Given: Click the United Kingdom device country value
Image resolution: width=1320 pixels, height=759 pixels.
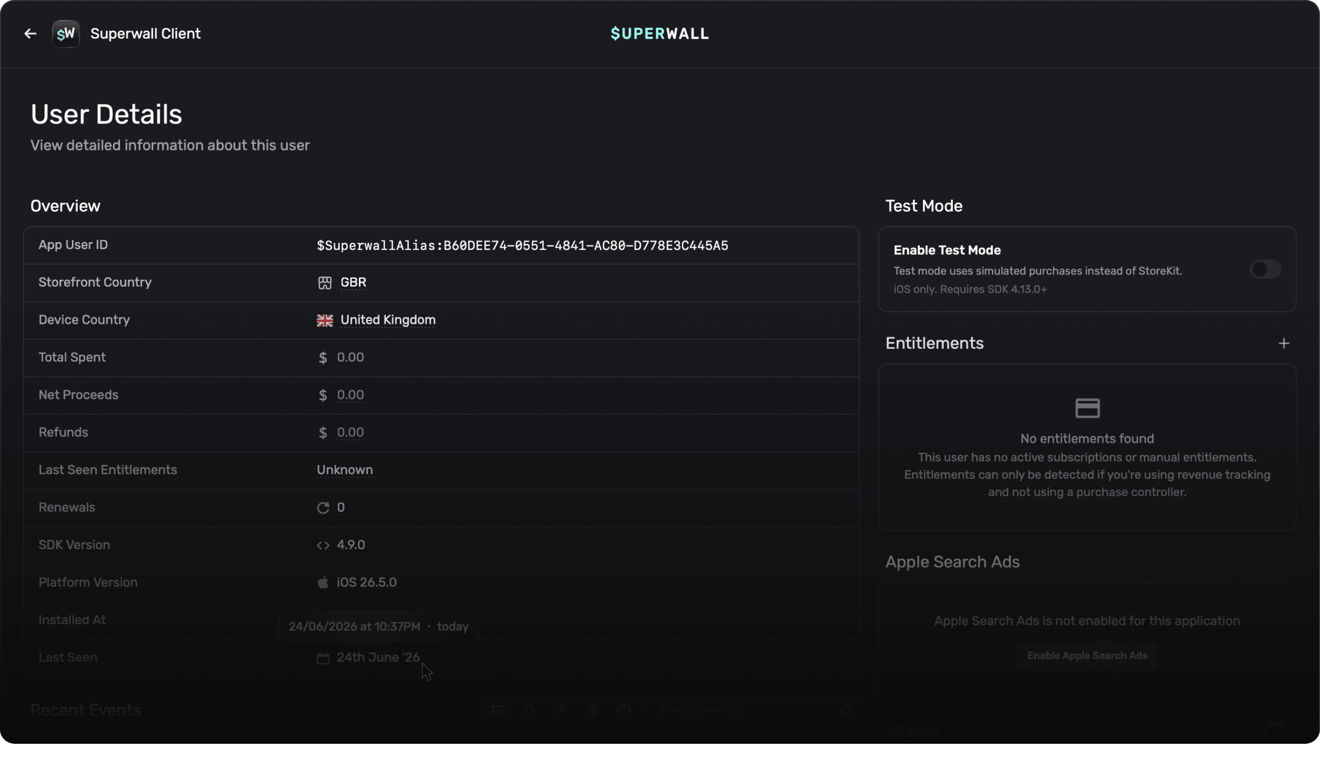Looking at the screenshot, I should click(388, 320).
